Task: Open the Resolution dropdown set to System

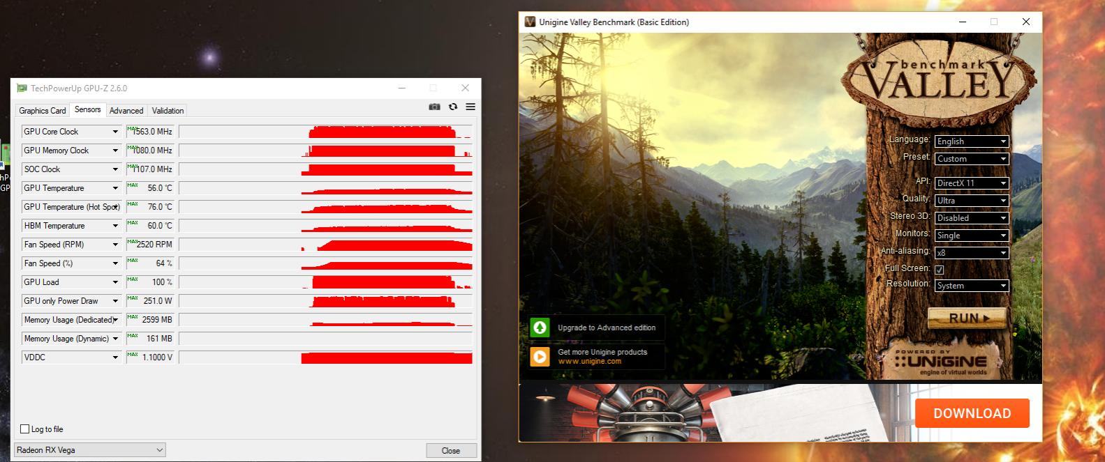Action: [x=972, y=286]
